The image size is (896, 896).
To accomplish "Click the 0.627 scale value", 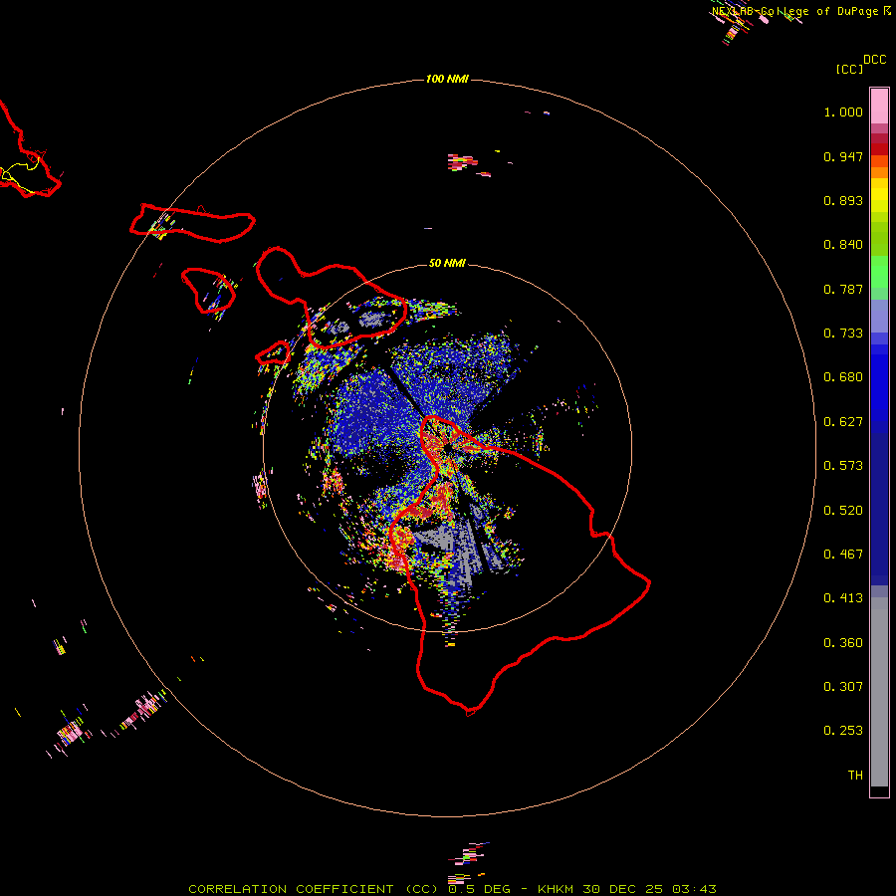I will click(843, 422).
